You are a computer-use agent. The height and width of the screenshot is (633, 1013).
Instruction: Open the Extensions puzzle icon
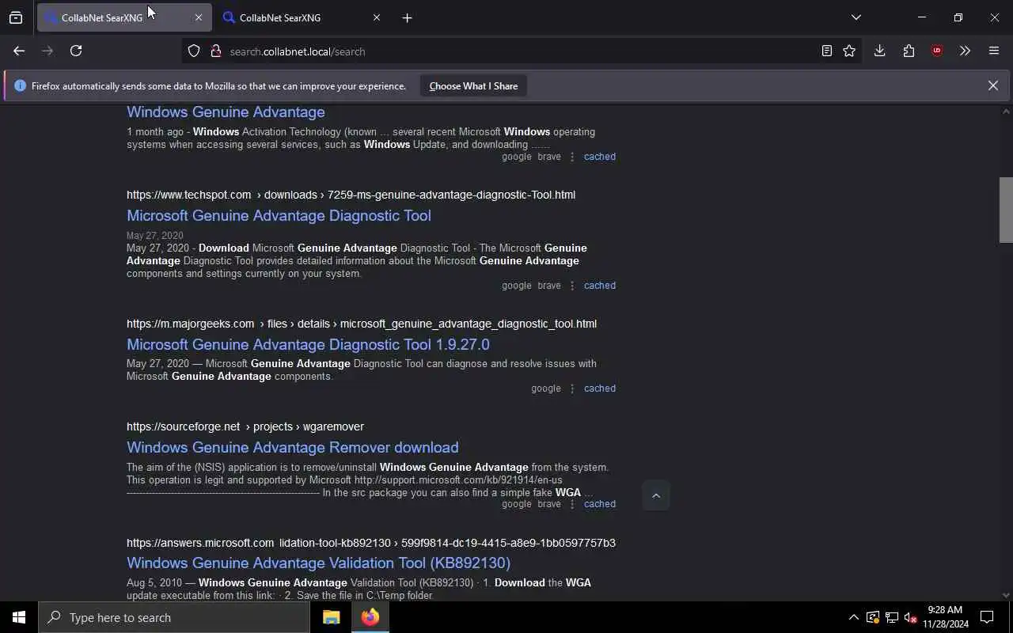coord(909,51)
